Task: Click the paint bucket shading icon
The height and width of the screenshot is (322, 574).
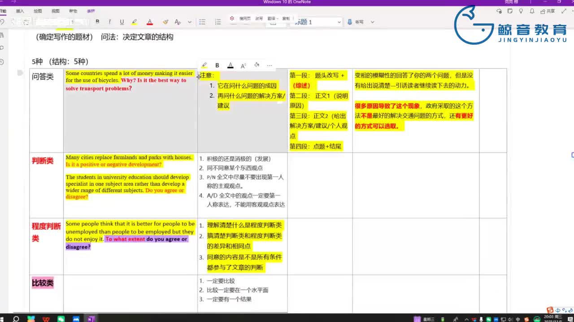Action: [257, 65]
